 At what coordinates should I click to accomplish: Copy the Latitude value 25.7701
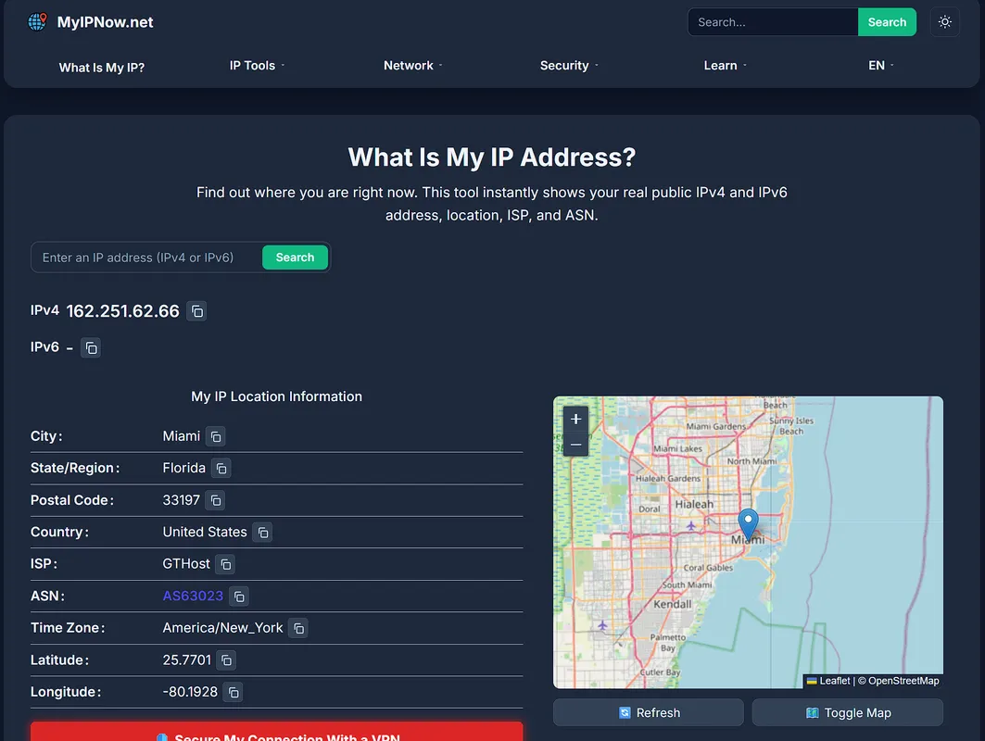coord(226,660)
